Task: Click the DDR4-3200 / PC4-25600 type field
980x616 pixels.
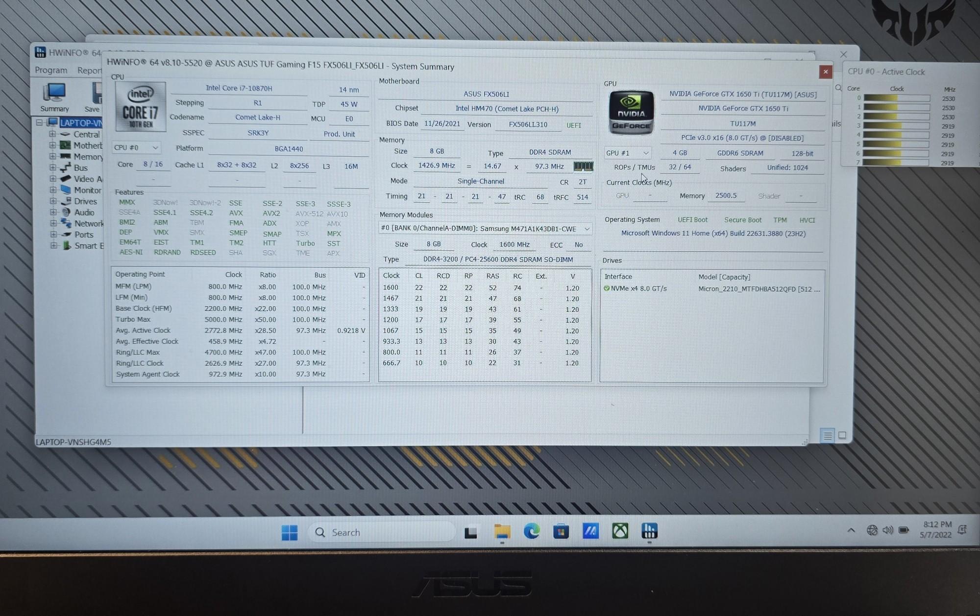Action: click(498, 260)
